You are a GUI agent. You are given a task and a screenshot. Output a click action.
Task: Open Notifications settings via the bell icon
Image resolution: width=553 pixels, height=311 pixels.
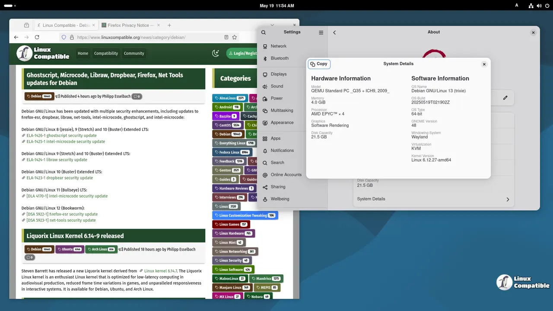pyautogui.click(x=283, y=150)
